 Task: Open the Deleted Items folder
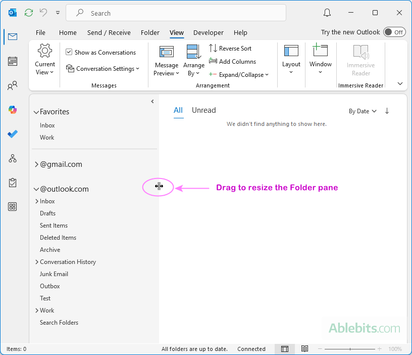[x=58, y=237]
